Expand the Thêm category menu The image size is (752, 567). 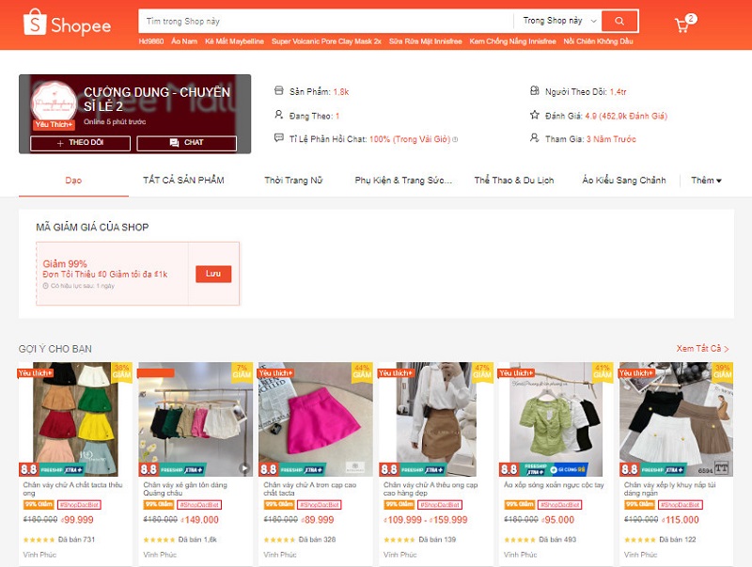tap(706, 181)
